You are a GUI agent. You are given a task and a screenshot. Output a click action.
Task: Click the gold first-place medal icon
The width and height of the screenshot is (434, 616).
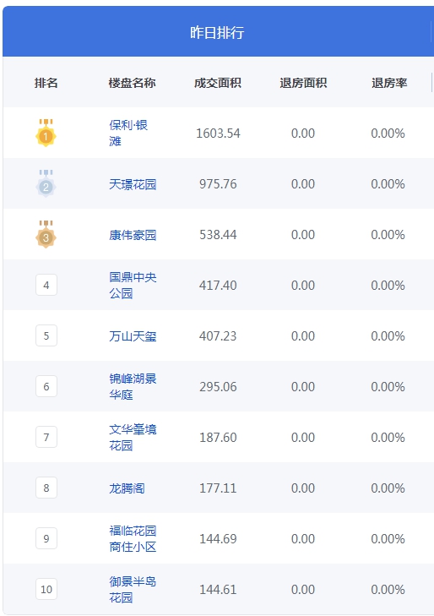[x=46, y=134]
